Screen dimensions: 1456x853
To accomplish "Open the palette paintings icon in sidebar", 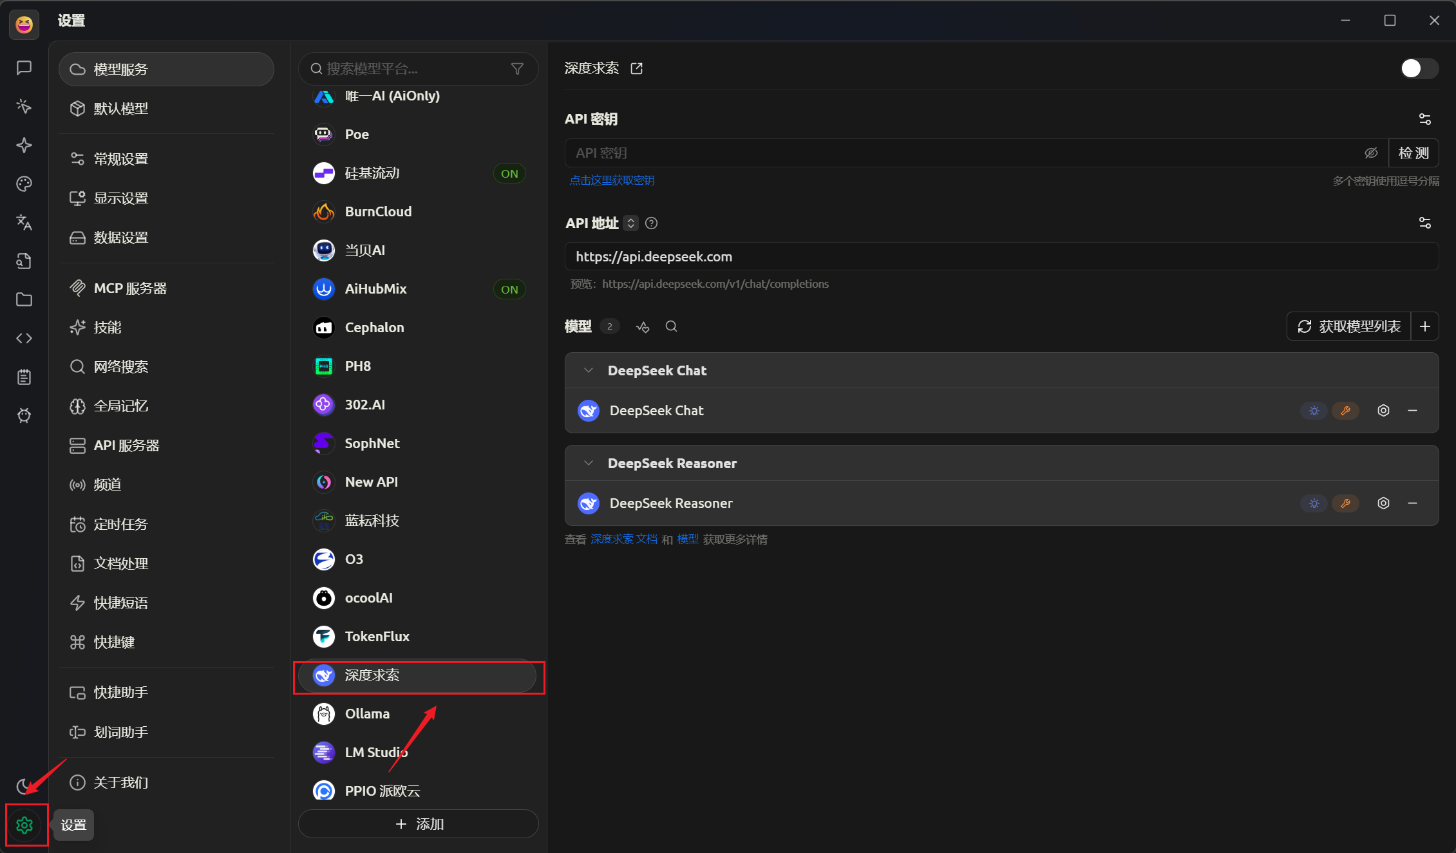I will pyautogui.click(x=24, y=183).
